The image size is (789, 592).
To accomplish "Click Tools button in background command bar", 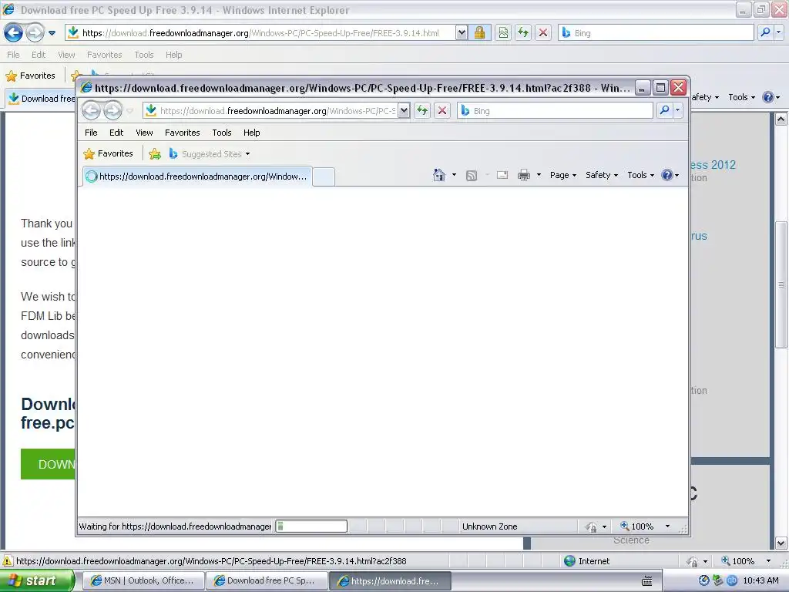I will pyautogui.click(x=742, y=97).
